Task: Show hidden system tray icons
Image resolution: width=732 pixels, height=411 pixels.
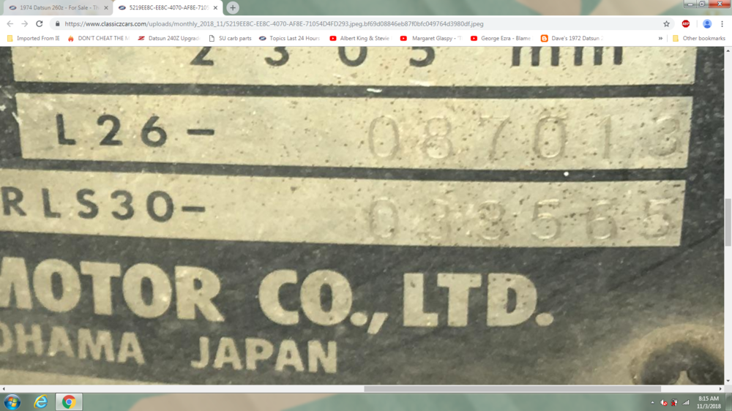Action: [x=652, y=402]
